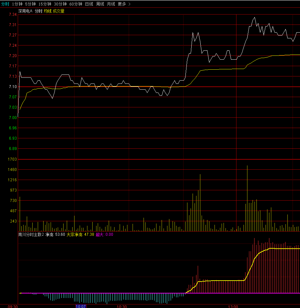Click the 大宗净流: 47.38 value
The image size is (300, 308).
click(x=80, y=234)
